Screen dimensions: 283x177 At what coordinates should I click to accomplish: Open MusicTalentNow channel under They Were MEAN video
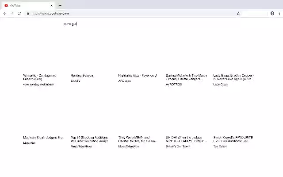tap(129, 146)
